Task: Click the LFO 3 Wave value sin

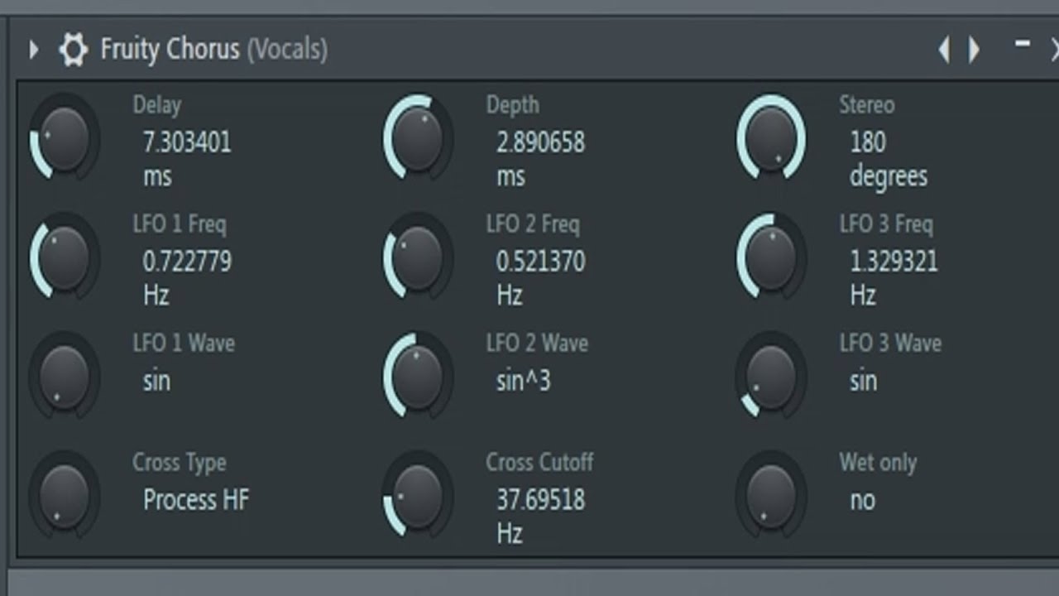Action: click(x=863, y=381)
